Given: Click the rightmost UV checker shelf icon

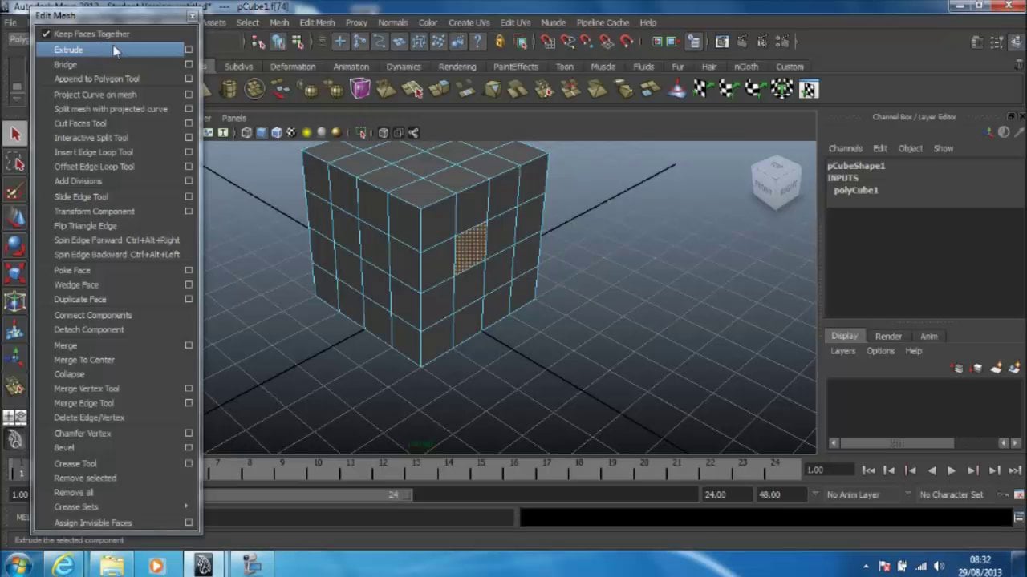Looking at the screenshot, I should [808, 89].
